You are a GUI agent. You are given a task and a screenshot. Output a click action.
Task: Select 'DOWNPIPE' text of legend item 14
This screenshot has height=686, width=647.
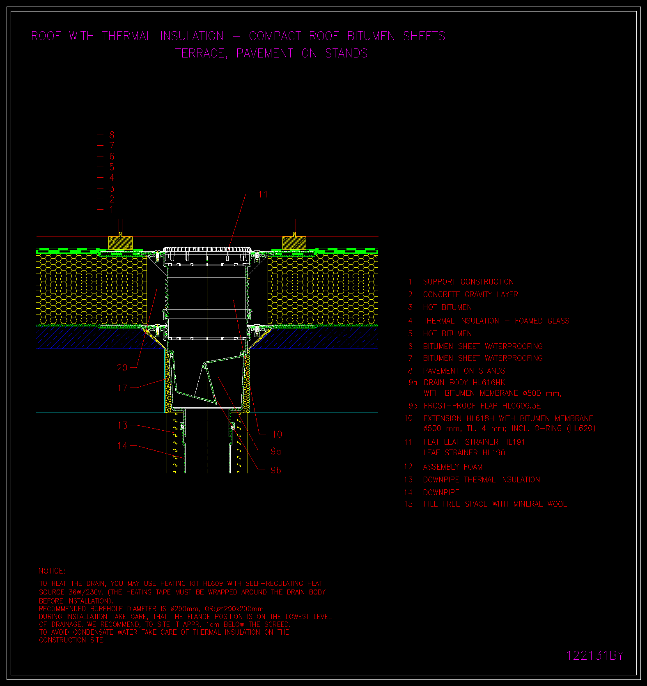coord(441,493)
